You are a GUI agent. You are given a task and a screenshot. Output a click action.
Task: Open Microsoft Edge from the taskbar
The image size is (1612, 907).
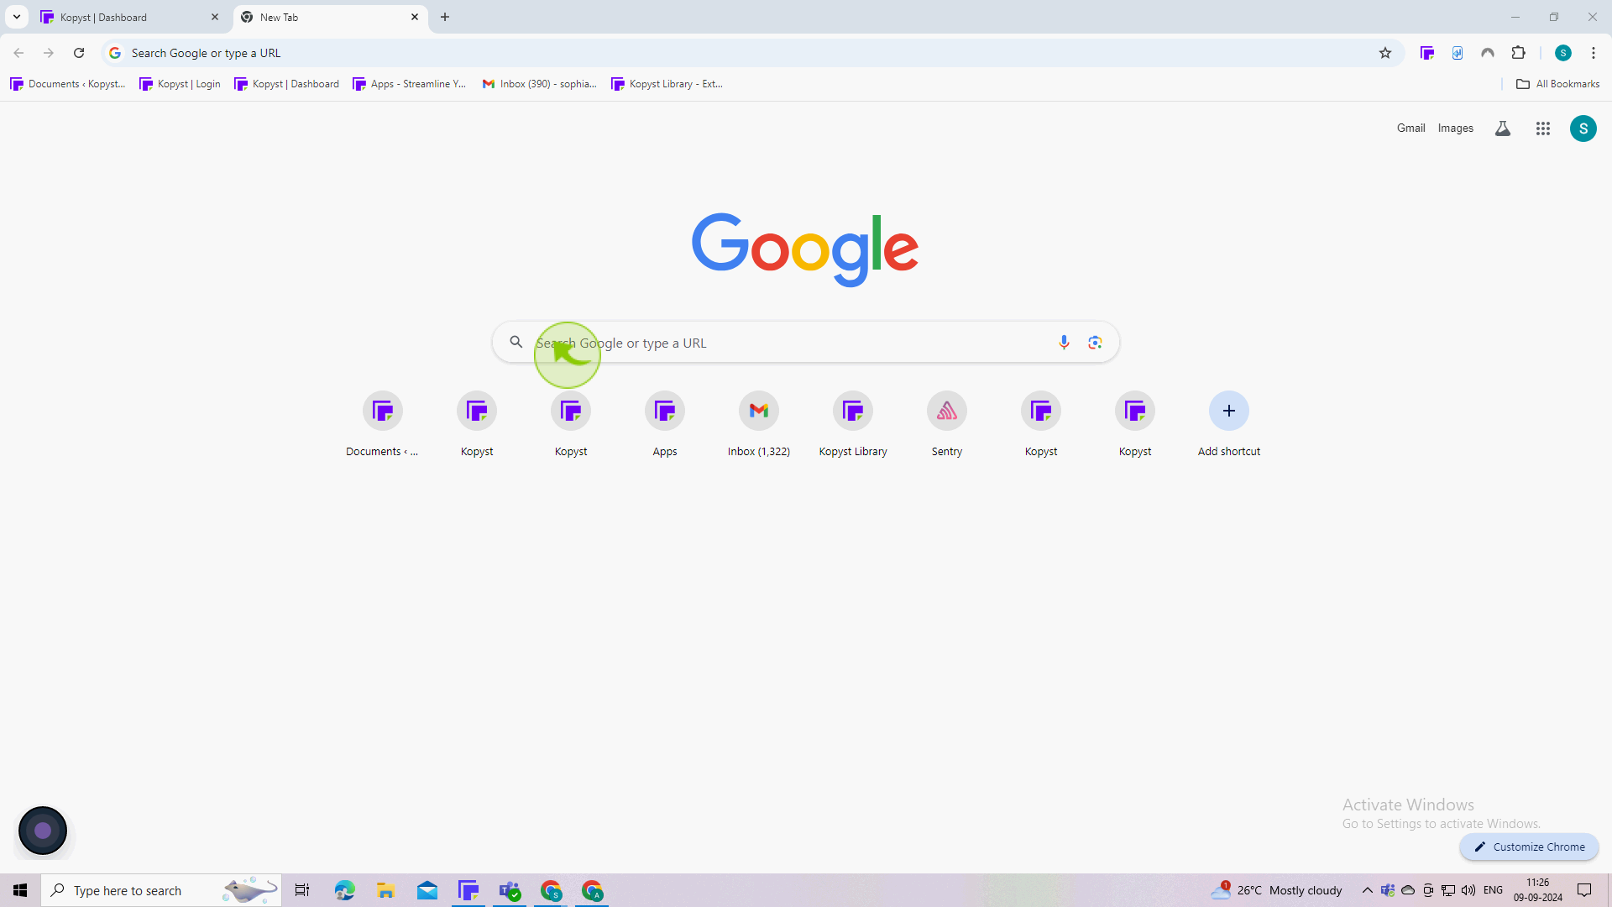point(344,890)
